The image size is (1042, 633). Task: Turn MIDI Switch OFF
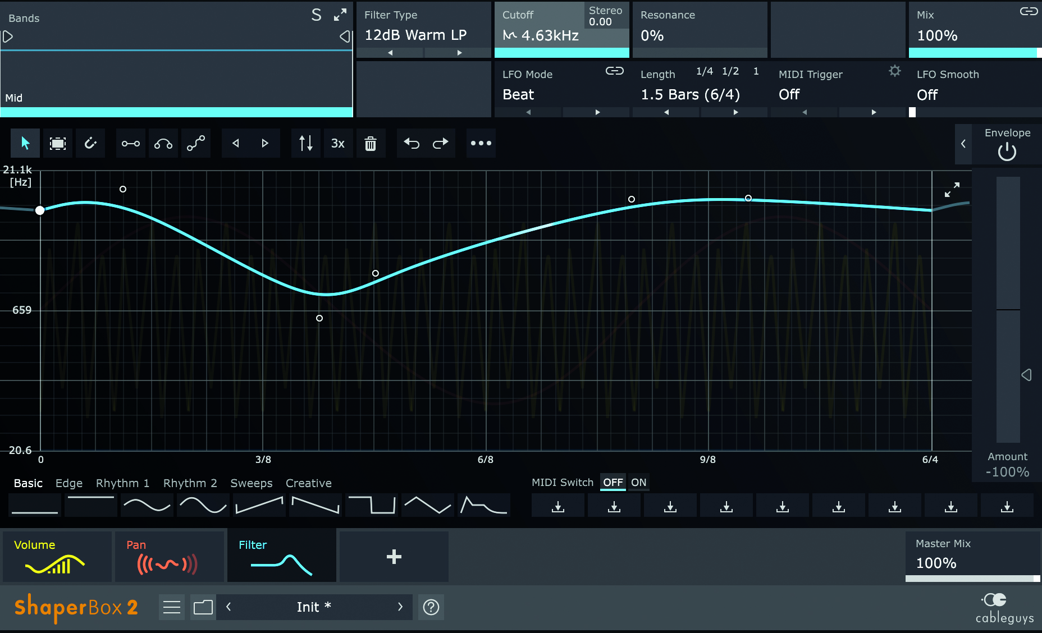[613, 483]
